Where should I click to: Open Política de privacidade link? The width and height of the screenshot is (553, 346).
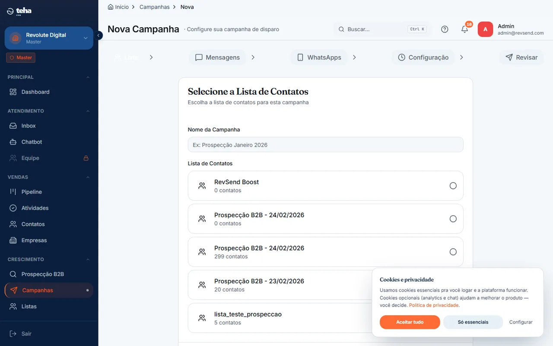coord(434,305)
